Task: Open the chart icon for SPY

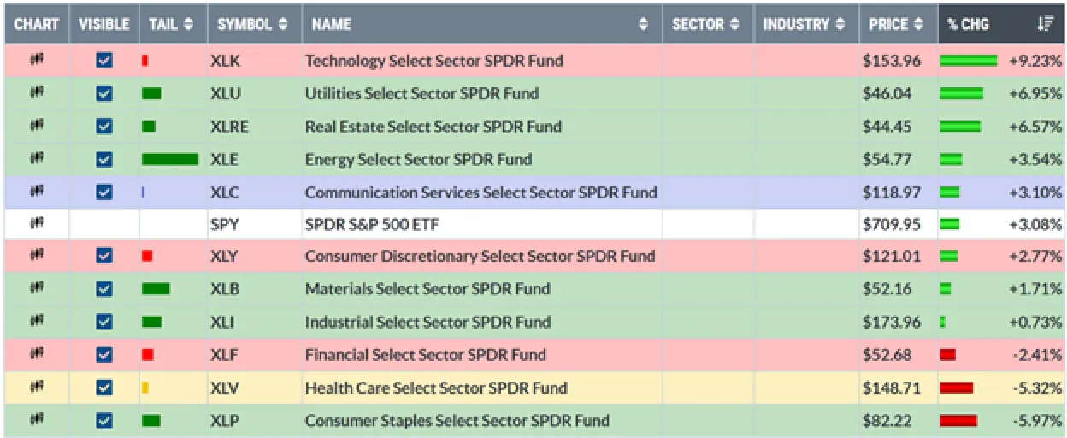Action: pos(37,223)
